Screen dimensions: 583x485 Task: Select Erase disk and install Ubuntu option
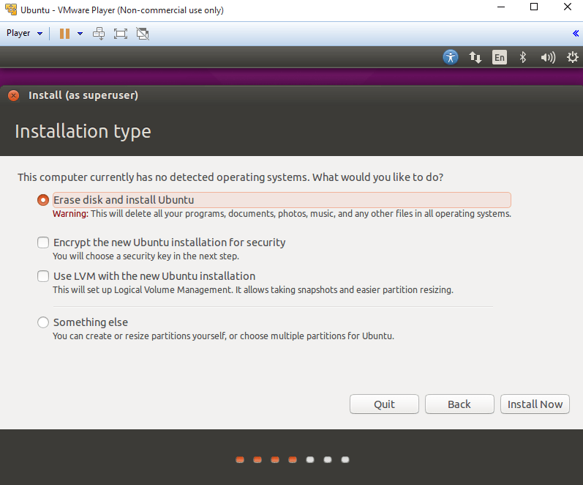(x=43, y=200)
